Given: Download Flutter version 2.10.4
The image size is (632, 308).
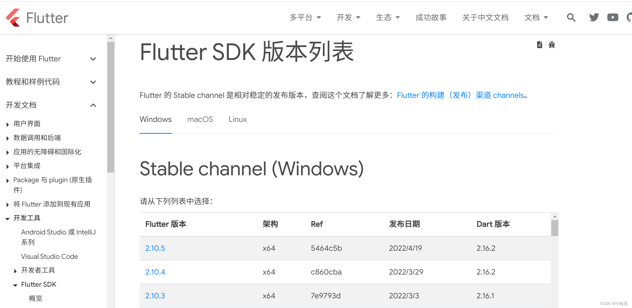Looking at the screenshot, I should (155, 272).
